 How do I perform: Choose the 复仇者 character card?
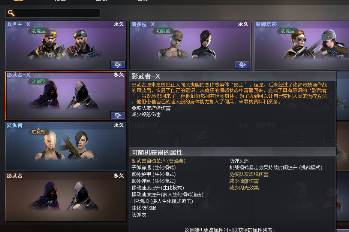66,146
